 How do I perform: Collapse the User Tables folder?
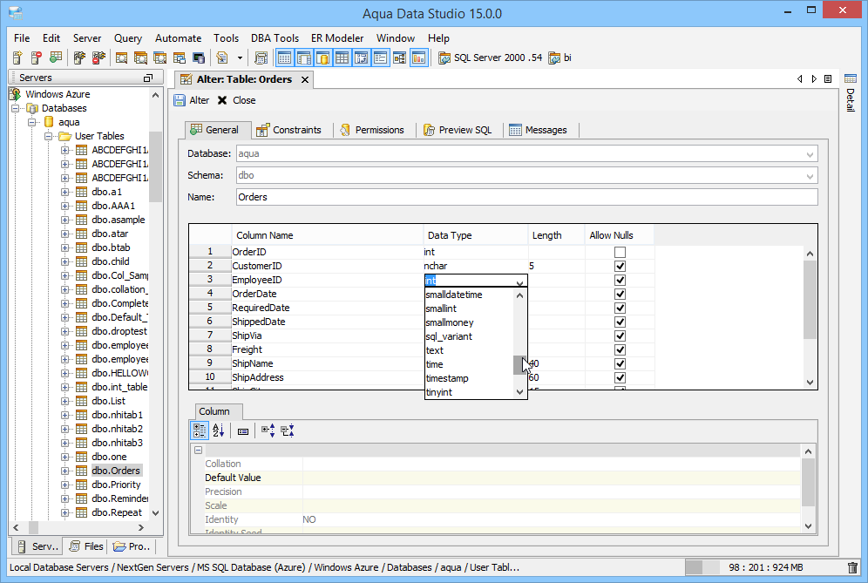point(49,136)
